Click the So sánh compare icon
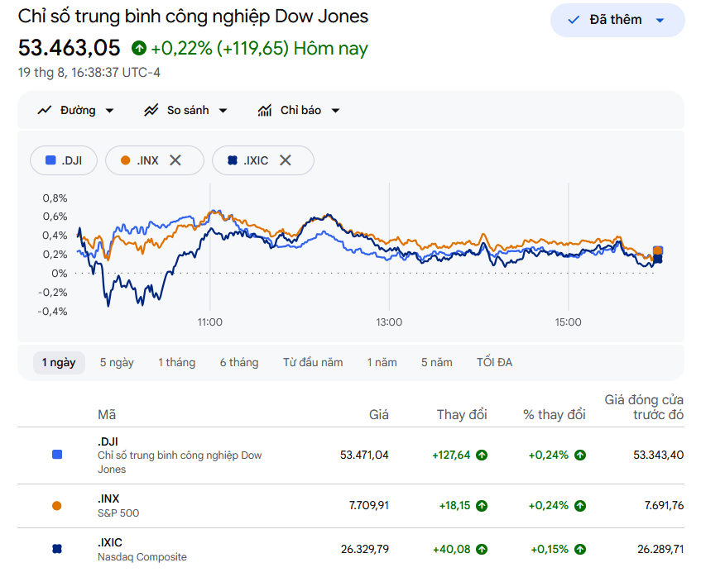 click(x=151, y=110)
